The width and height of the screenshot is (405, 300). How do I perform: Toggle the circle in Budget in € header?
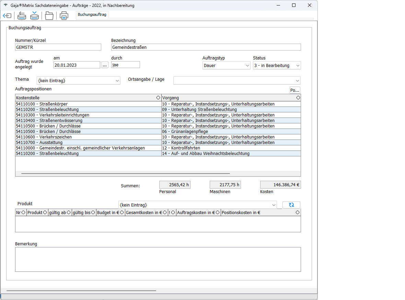(122, 213)
